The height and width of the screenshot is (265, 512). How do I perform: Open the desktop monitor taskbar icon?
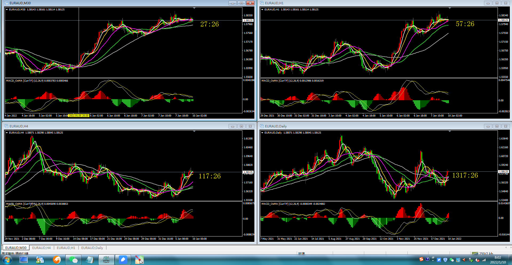coord(24,260)
